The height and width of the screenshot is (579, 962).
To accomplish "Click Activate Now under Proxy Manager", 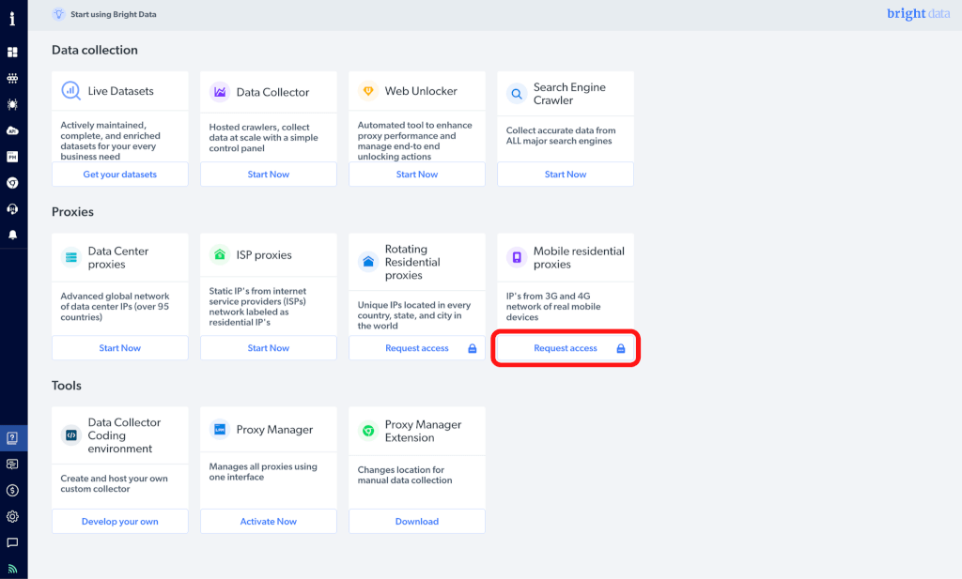I will (269, 522).
